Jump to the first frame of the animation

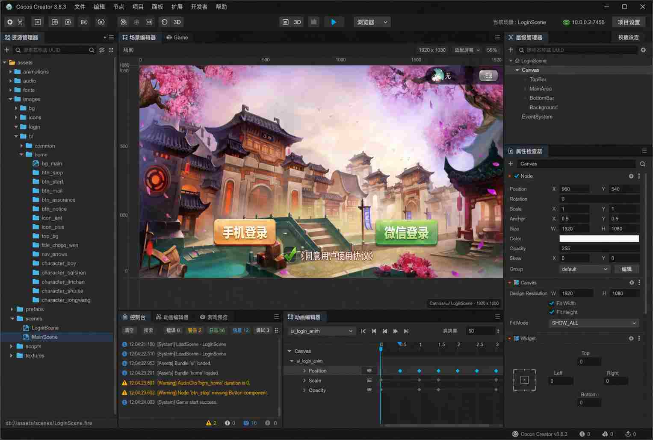tap(363, 331)
